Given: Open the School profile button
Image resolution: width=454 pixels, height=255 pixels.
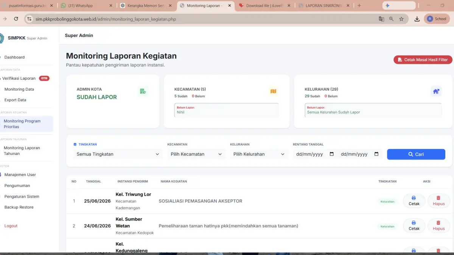Looking at the screenshot, I should pos(437,19).
